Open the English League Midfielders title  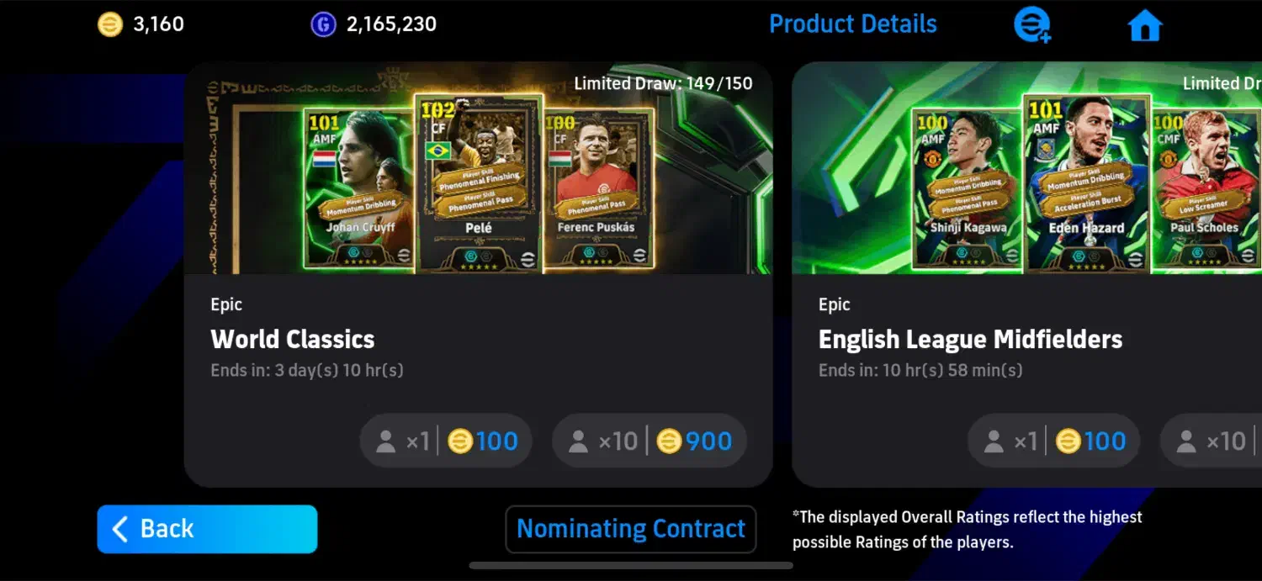coord(970,339)
